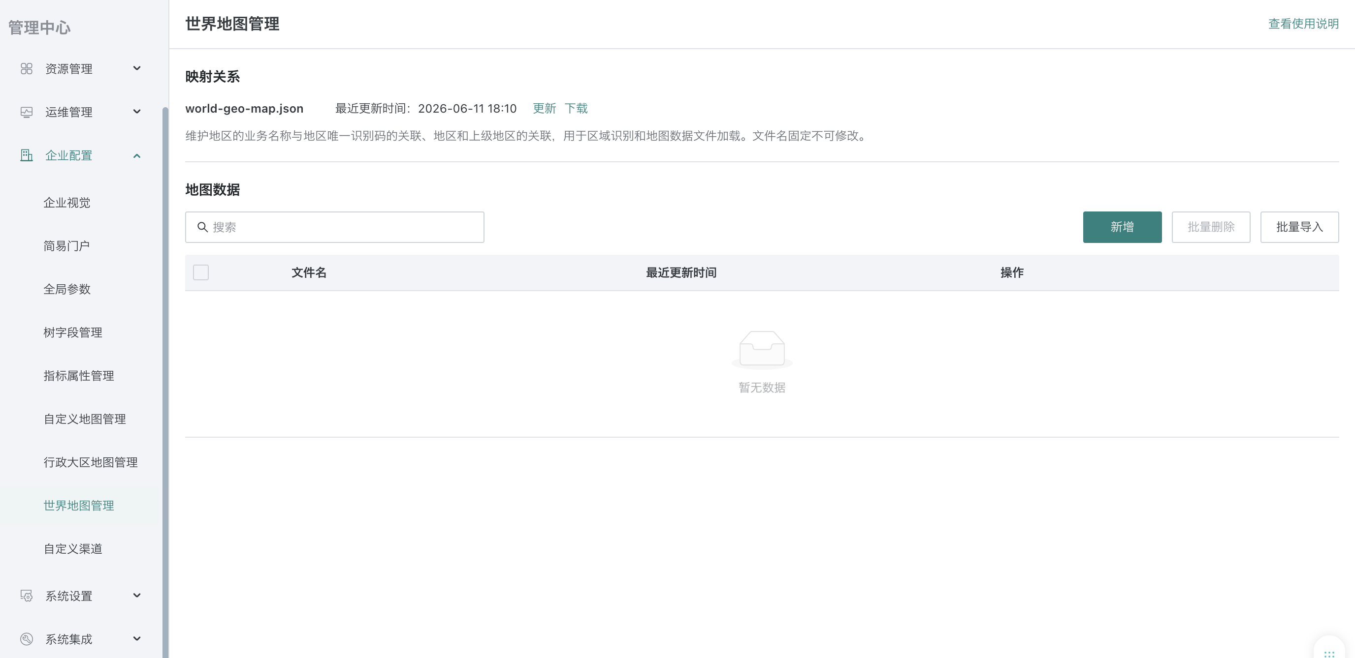This screenshot has height=658, width=1355.
Task: Click the 运维管理 monitor icon
Action: 26,112
